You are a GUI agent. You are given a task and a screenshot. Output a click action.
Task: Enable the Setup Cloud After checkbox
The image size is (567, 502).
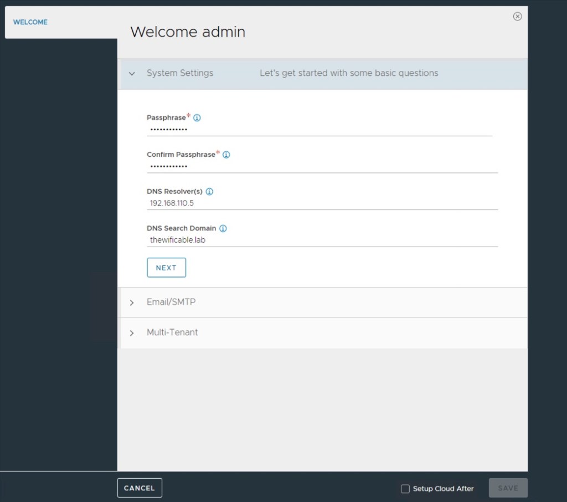pyautogui.click(x=405, y=489)
